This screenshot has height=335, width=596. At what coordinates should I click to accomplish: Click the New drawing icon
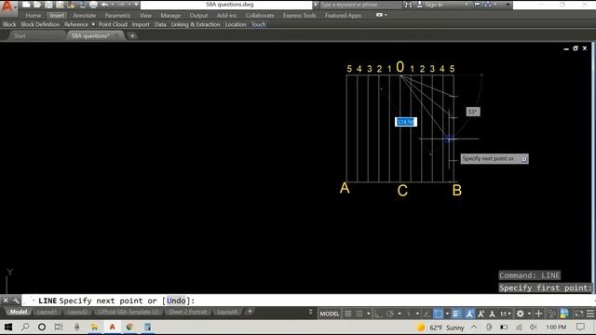[x=26, y=5]
